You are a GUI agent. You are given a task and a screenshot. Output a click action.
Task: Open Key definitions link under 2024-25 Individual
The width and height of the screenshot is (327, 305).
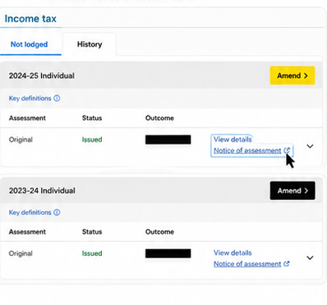tap(30, 98)
